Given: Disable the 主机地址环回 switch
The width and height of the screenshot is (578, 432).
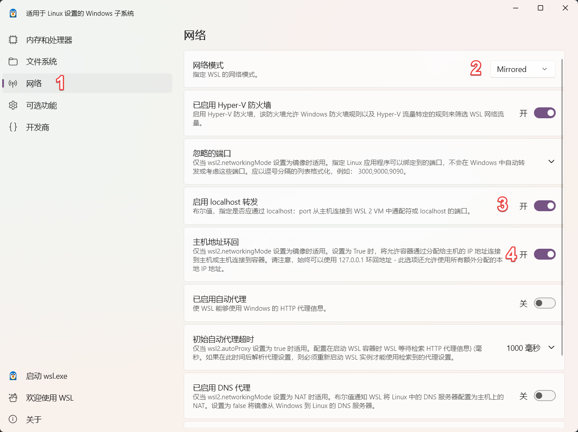Looking at the screenshot, I should point(545,254).
